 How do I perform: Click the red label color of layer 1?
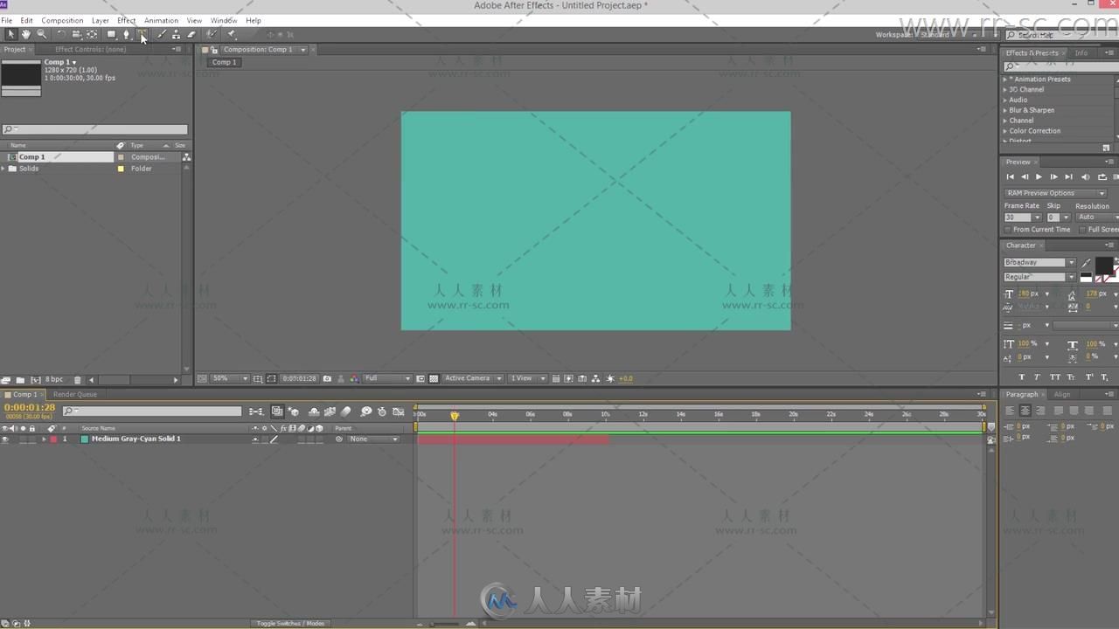53,439
